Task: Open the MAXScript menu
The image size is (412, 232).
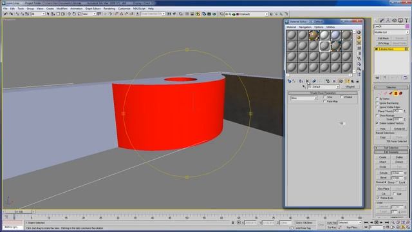Action: click(139, 8)
